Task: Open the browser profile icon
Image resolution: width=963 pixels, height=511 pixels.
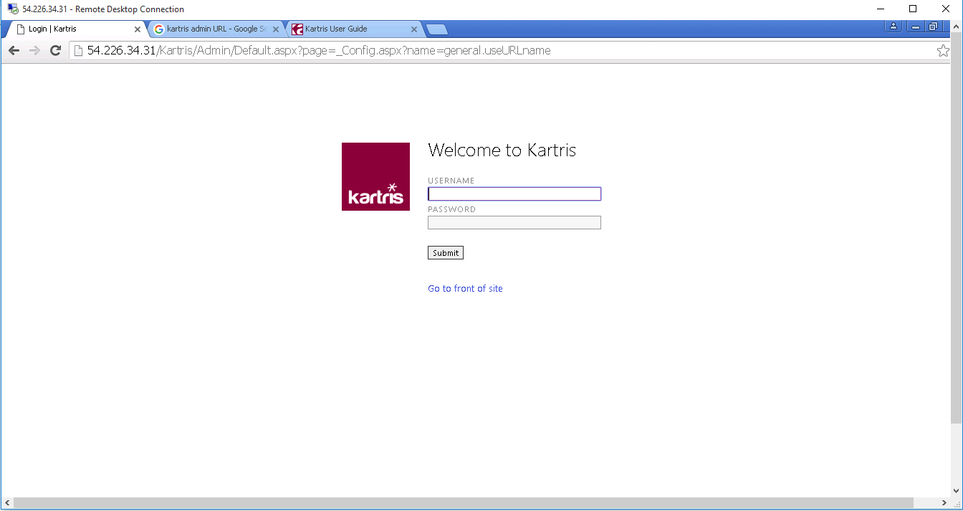Action: [893, 25]
